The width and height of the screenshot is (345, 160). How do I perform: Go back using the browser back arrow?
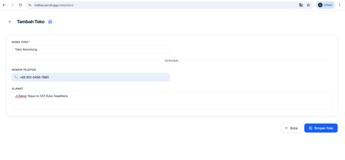pyautogui.click(x=4, y=5)
